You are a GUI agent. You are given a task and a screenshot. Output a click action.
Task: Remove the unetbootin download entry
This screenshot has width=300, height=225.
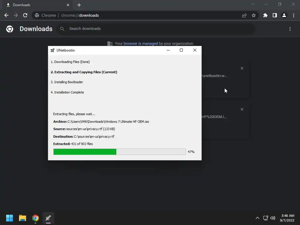click(x=242, y=68)
